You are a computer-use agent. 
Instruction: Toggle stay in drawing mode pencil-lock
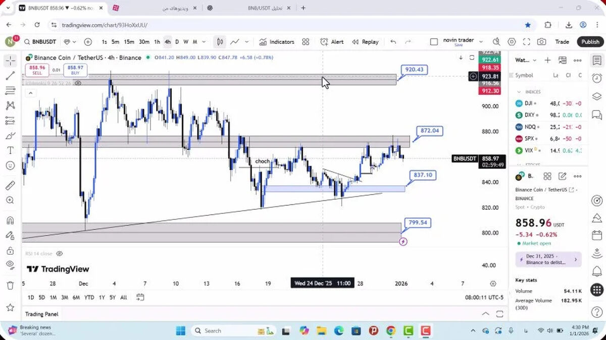(x=10, y=235)
